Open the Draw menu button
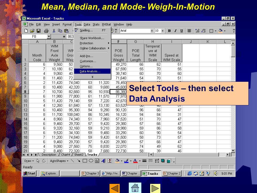The width and height of the screenshot is (257, 193). [x=29, y=161]
